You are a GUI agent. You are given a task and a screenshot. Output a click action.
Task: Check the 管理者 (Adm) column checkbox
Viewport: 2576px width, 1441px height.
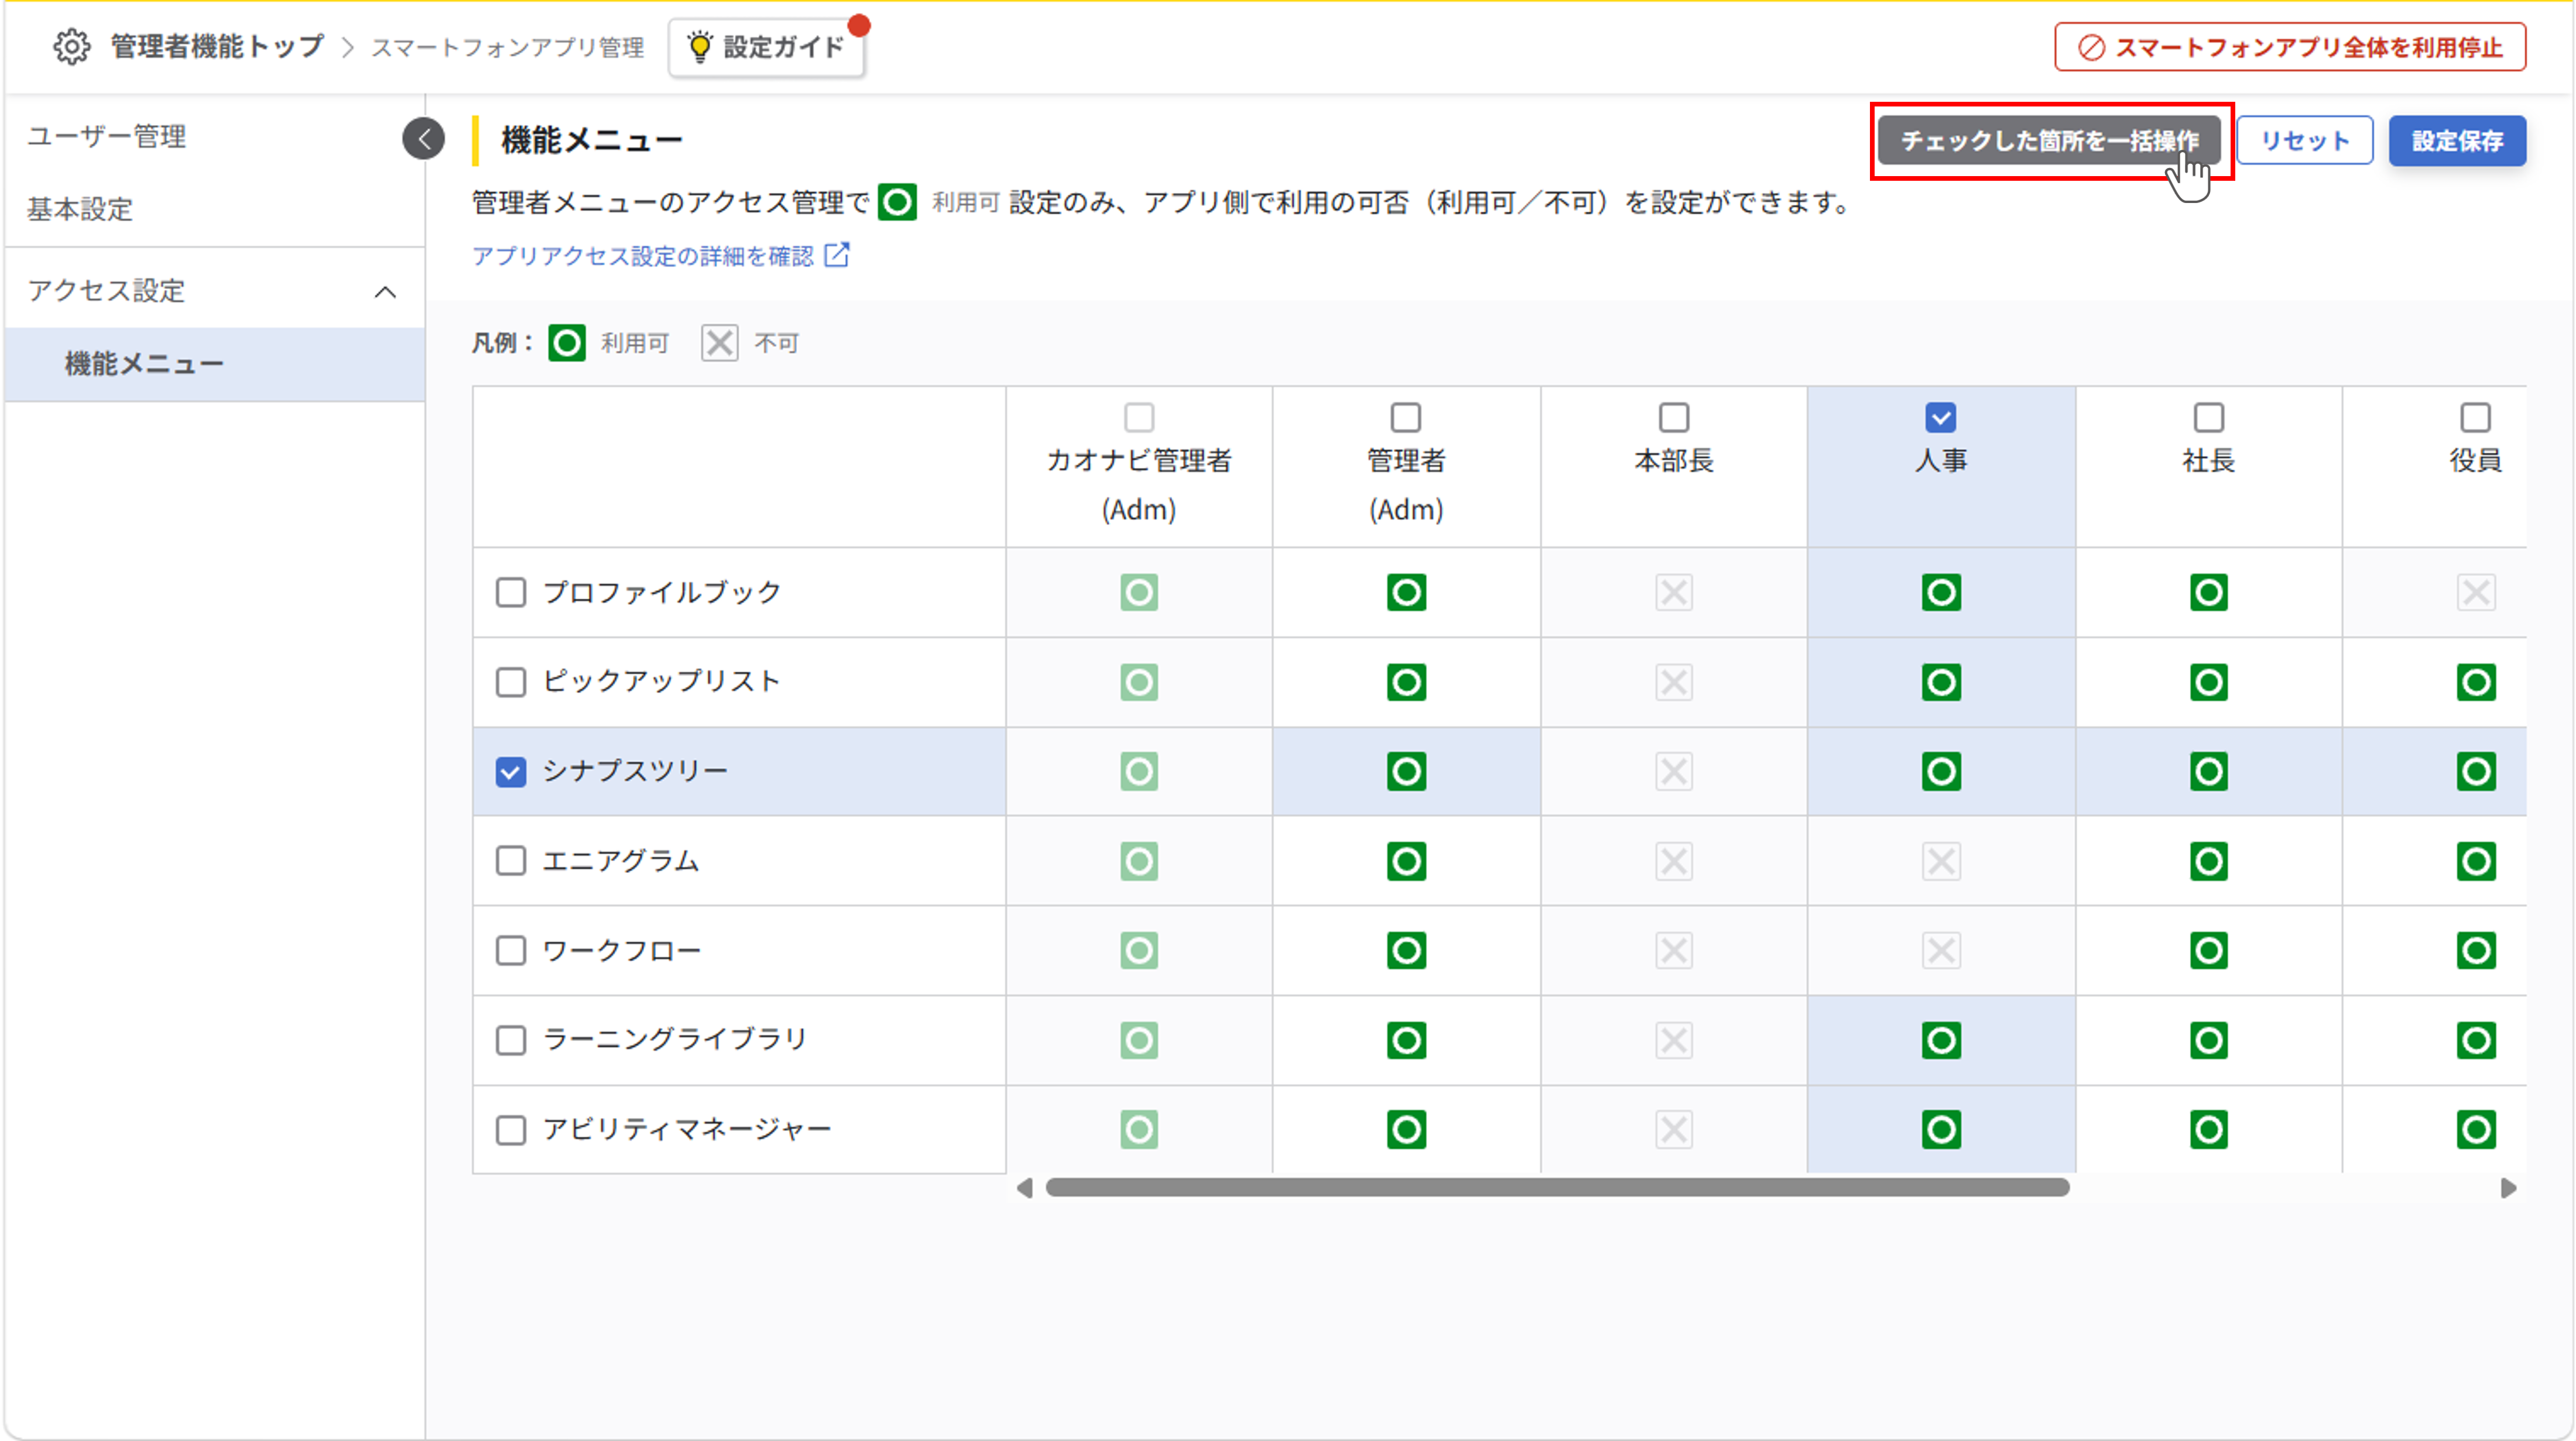coord(1406,417)
